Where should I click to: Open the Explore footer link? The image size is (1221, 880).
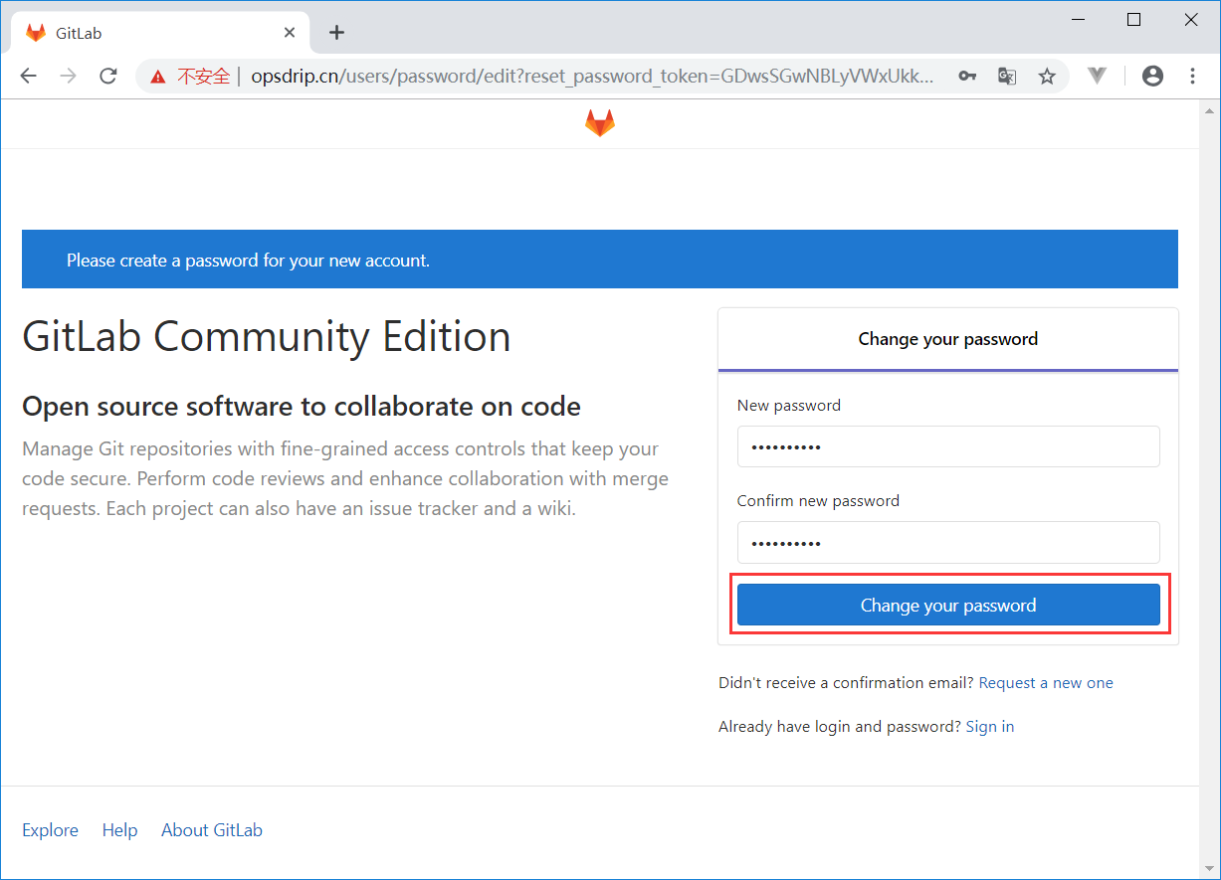click(x=50, y=830)
